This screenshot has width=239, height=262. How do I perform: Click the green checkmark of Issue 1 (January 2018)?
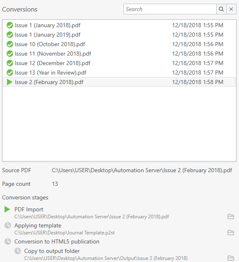coord(10,25)
